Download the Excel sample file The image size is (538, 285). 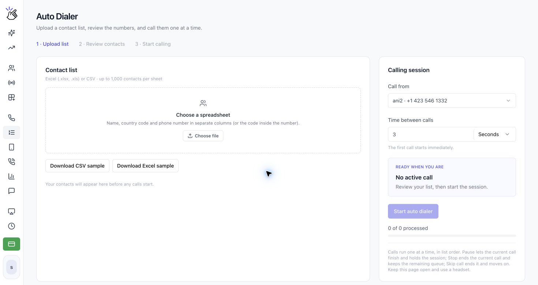coord(145,166)
